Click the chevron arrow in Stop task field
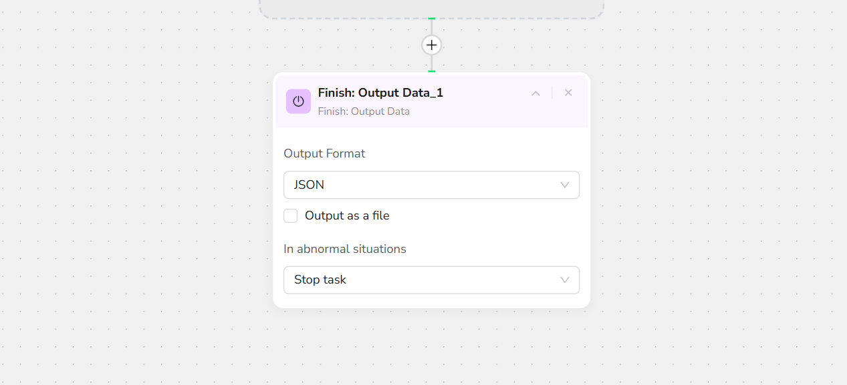The image size is (847, 385). (565, 280)
